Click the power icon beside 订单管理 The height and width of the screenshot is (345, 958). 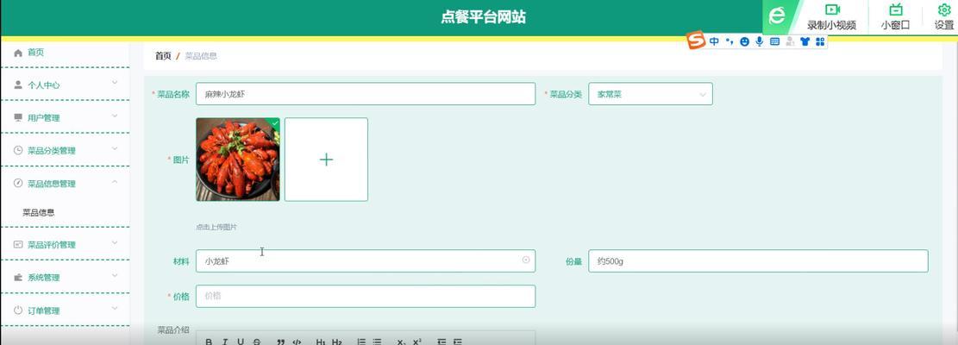18,310
